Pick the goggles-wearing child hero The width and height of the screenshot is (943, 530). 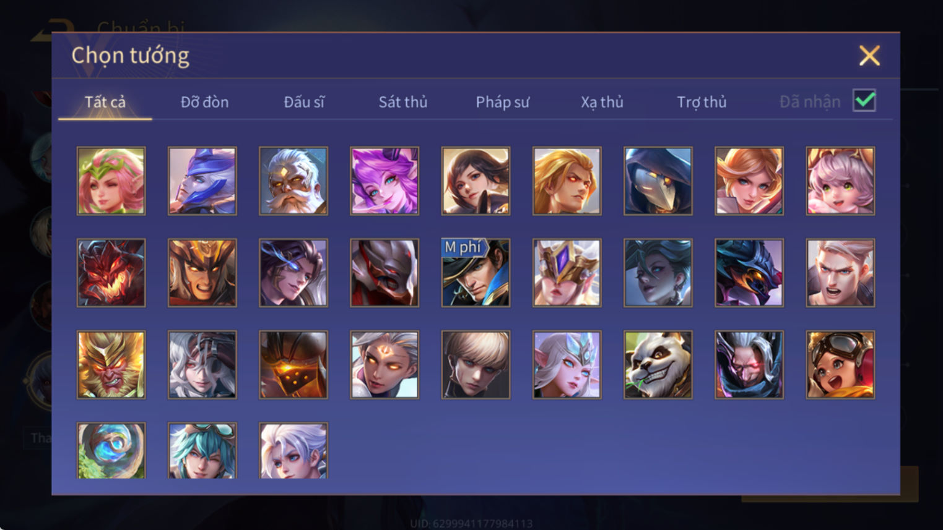point(840,365)
